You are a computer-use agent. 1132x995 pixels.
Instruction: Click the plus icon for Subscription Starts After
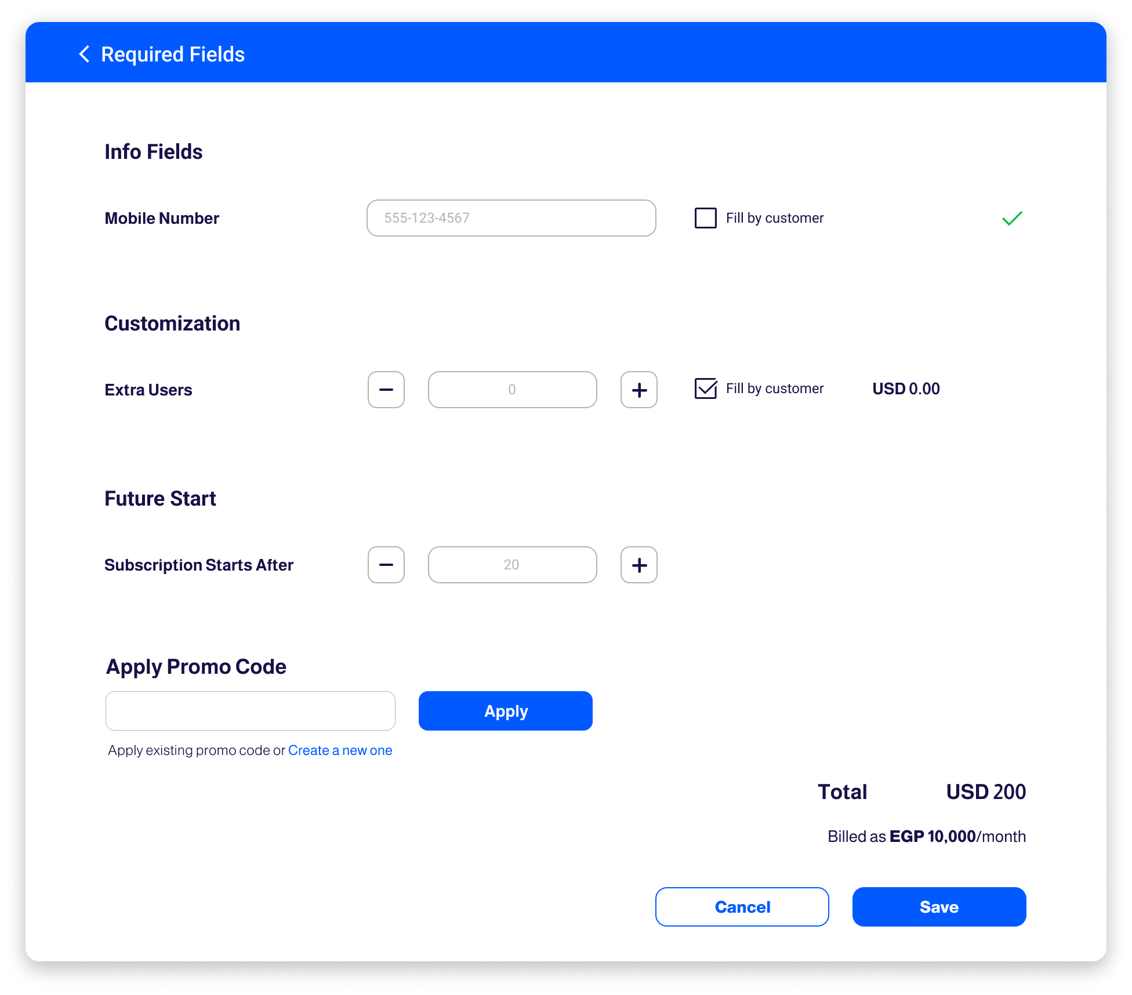click(638, 564)
